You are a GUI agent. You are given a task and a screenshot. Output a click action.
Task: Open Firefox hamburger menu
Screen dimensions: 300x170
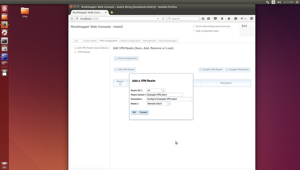tap(251, 18)
